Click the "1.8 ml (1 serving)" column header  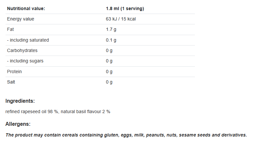click(x=125, y=8)
